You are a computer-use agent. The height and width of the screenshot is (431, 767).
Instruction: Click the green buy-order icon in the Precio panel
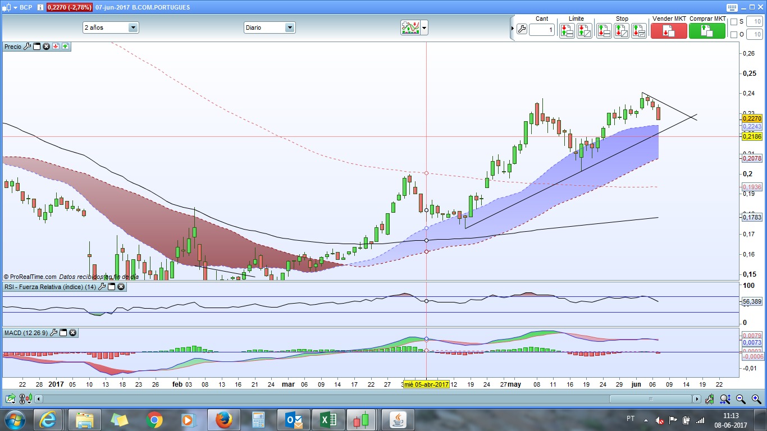[65, 47]
